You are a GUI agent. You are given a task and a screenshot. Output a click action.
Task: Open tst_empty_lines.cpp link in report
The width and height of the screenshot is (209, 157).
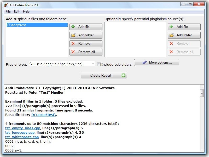23,128
